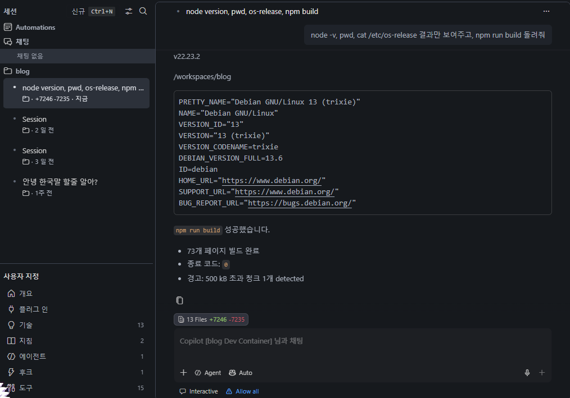570x398 pixels.
Task: Open the Session from 2 일 전
Action: 76,125
